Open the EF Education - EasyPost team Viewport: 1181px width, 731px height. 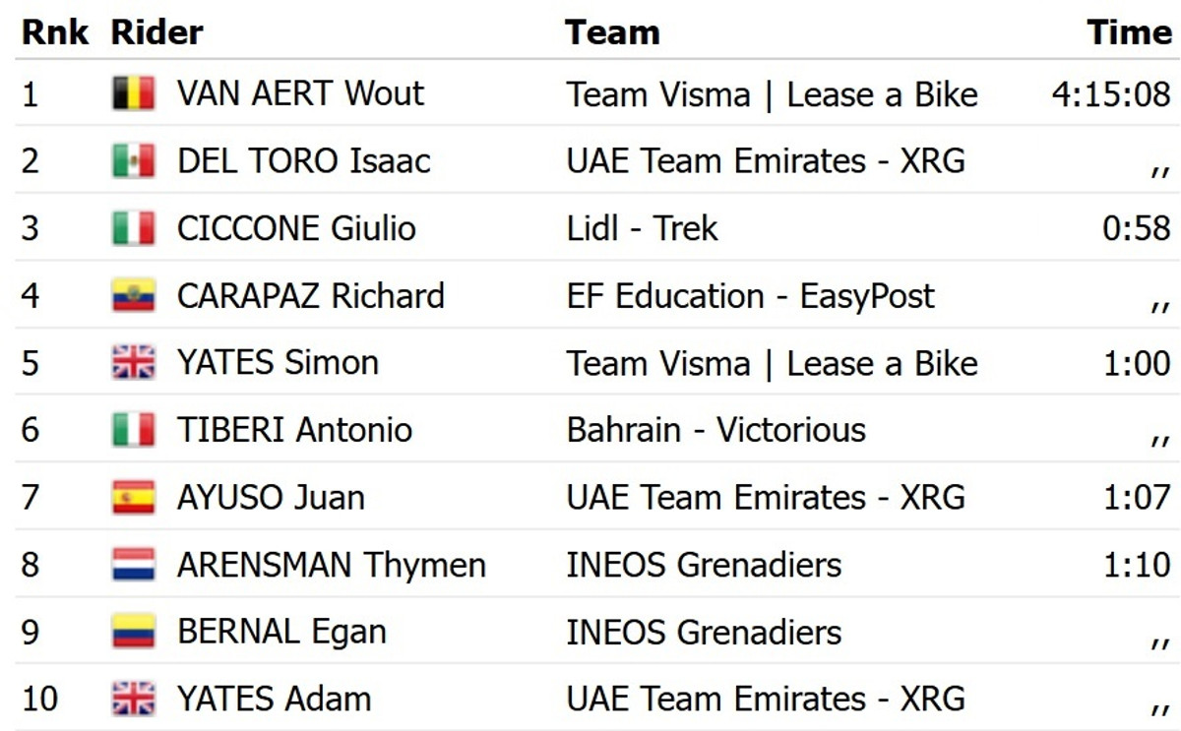click(750, 295)
